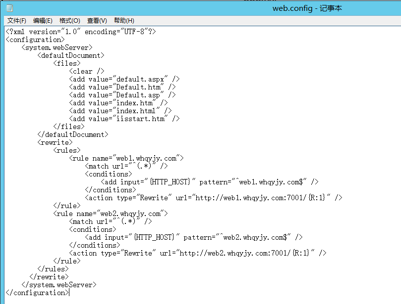Click the opening <system.webServer> tag

tap(57, 47)
